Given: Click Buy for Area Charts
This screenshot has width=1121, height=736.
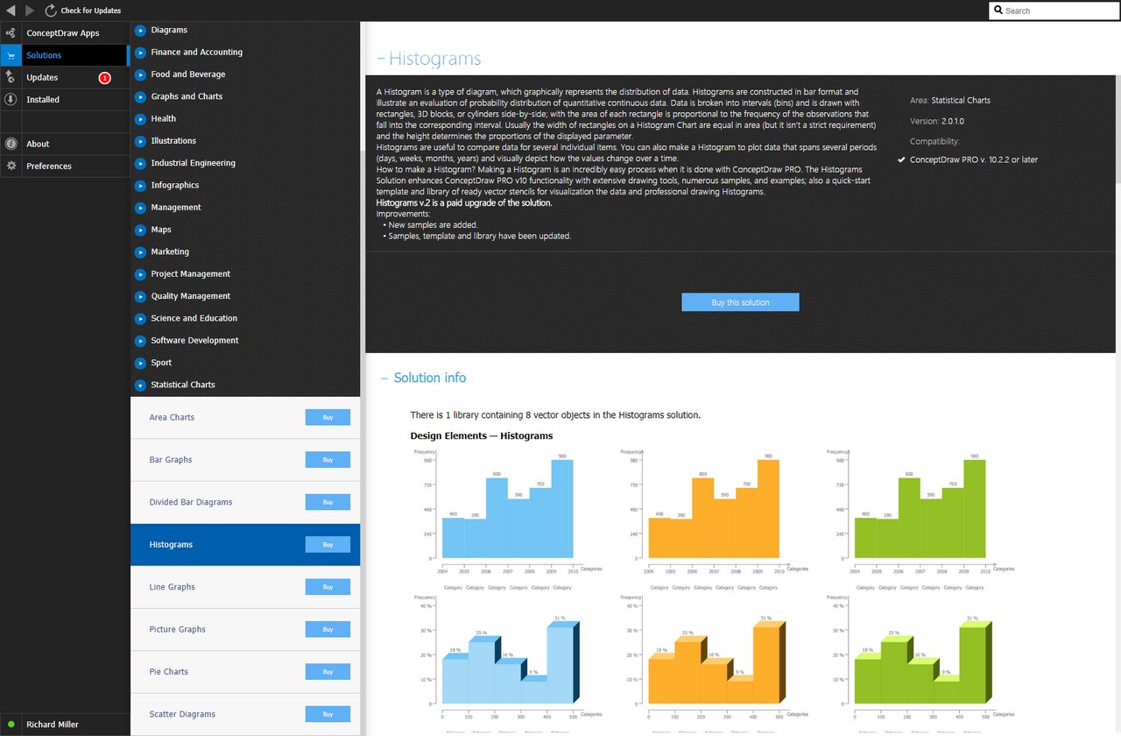Looking at the screenshot, I should 328,417.
